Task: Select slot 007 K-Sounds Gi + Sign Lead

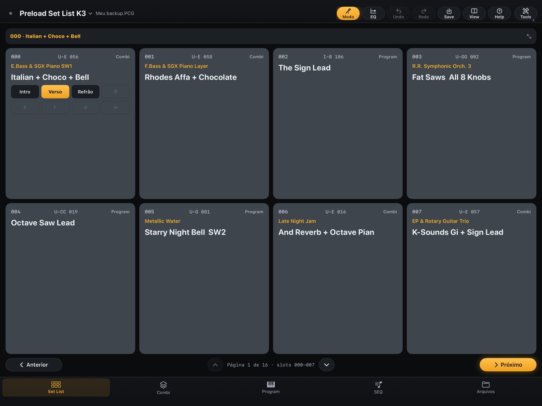Action: [x=472, y=279]
